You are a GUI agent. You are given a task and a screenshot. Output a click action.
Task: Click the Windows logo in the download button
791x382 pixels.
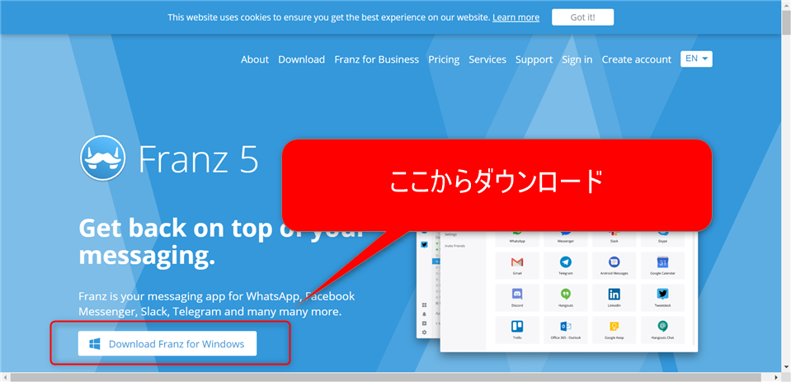[94, 344]
